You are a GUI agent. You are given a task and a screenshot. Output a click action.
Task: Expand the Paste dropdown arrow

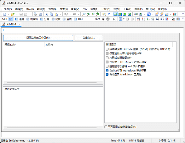[60, 14]
